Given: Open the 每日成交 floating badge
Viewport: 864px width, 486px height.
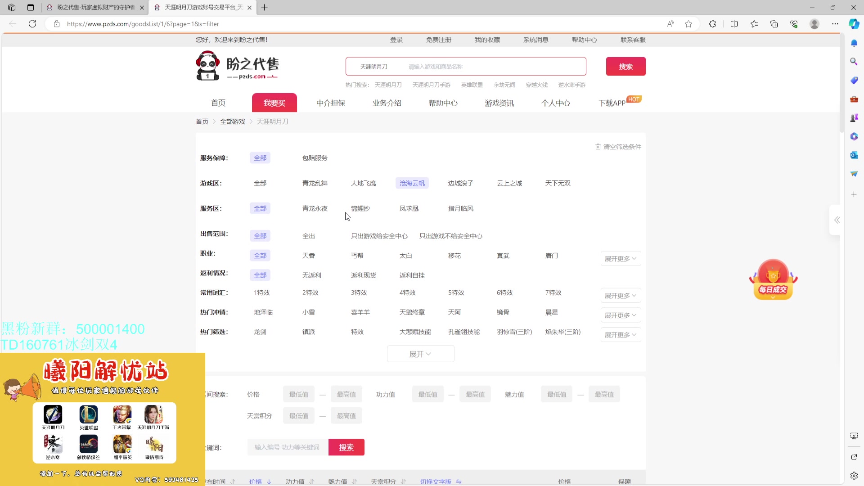Looking at the screenshot, I should (x=772, y=279).
